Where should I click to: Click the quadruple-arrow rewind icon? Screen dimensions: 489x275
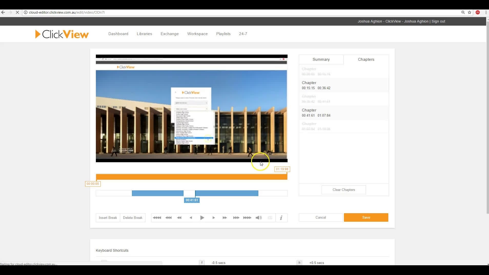point(157,218)
